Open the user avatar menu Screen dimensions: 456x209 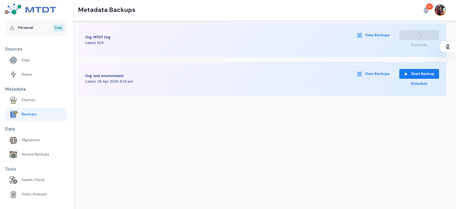click(440, 10)
